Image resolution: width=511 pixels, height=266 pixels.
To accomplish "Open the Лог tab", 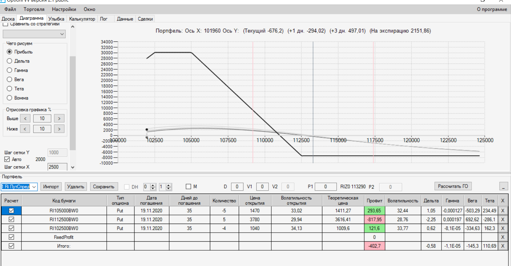I will (x=103, y=19).
